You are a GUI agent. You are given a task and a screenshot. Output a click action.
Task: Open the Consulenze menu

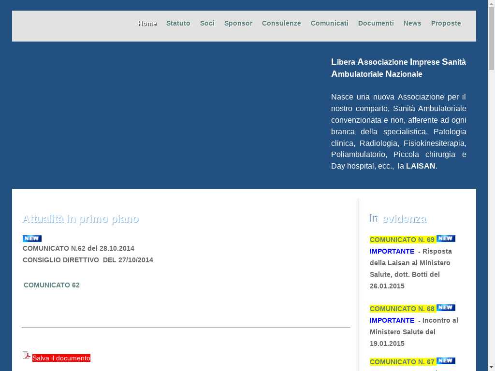(281, 23)
